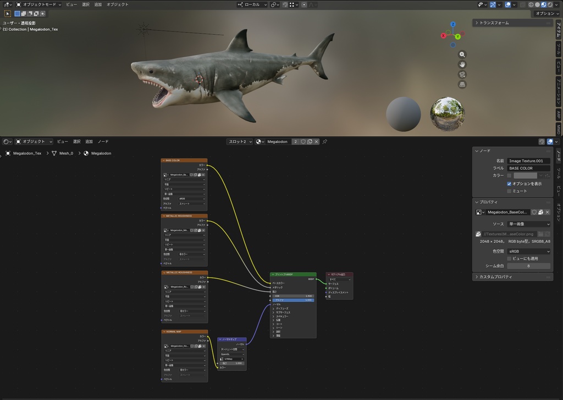Click the blue Z axis on navigation gizmo
This screenshot has height=400, width=563.
(453, 24)
